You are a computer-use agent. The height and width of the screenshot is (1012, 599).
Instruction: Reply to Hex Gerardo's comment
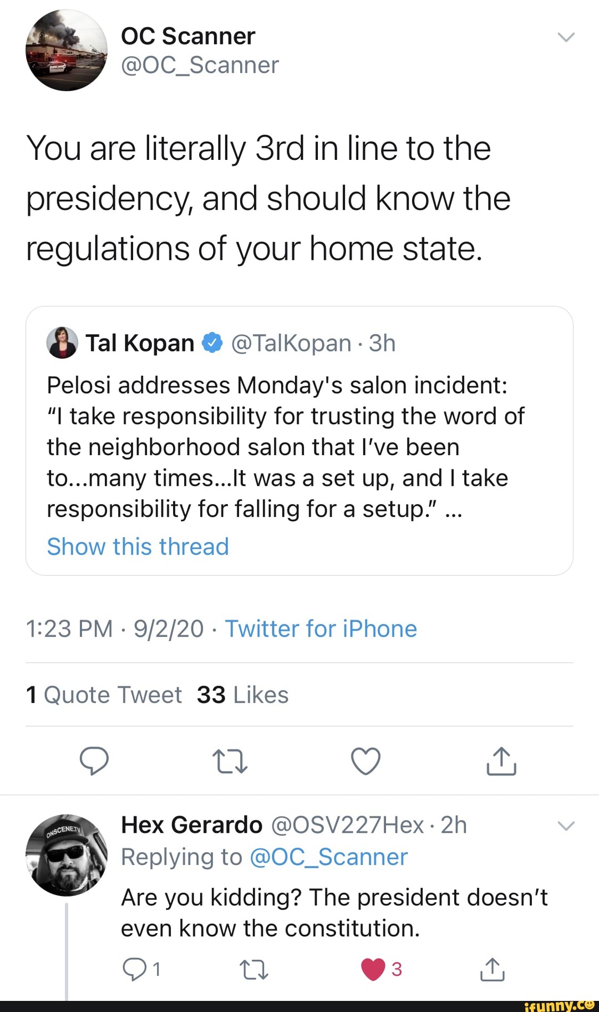(134, 969)
